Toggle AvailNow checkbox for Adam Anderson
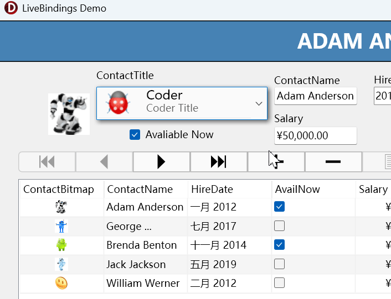 pyautogui.click(x=280, y=207)
